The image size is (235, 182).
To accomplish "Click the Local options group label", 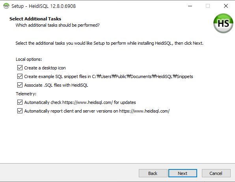I will 29,59.
